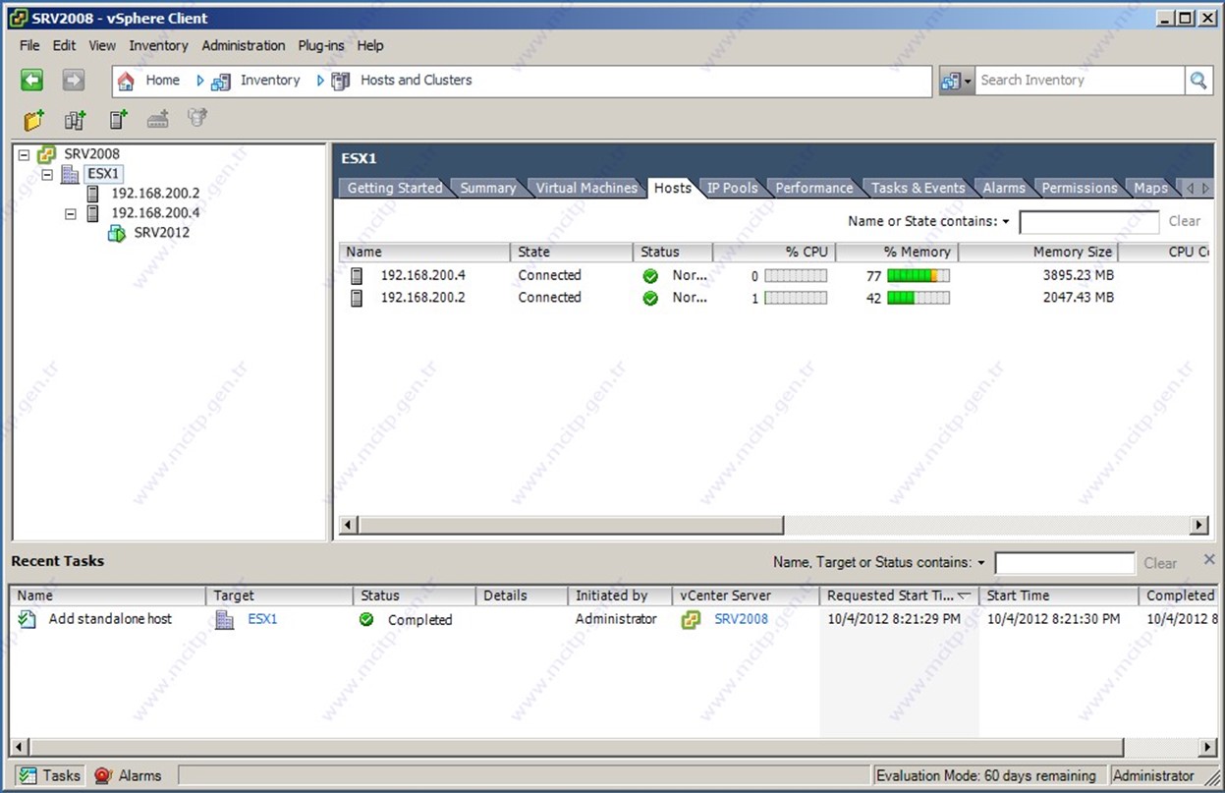Click the Search Inventory input field
The image size is (1225, 793).
[x=1081, y=81]
